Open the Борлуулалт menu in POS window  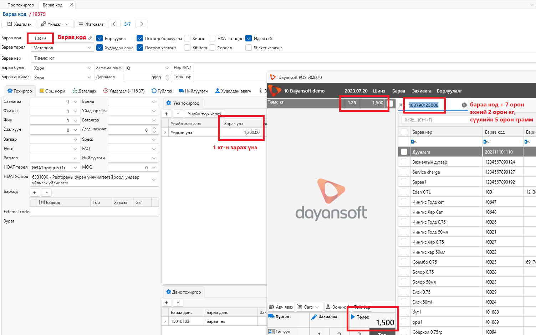[449, 91]
